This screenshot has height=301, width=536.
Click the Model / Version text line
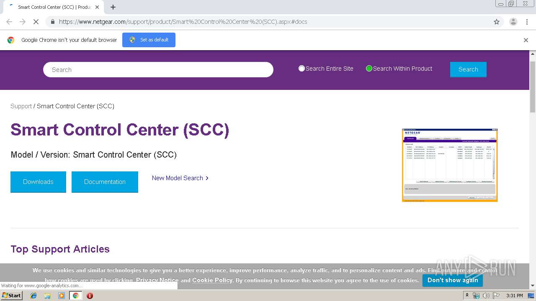click(x=94, y=155)
